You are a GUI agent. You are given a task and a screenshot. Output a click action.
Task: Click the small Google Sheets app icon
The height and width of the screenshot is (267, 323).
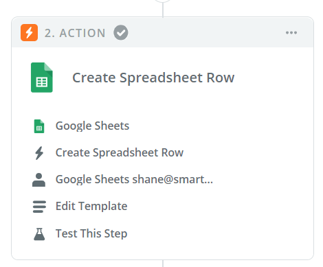pos(39,126)
